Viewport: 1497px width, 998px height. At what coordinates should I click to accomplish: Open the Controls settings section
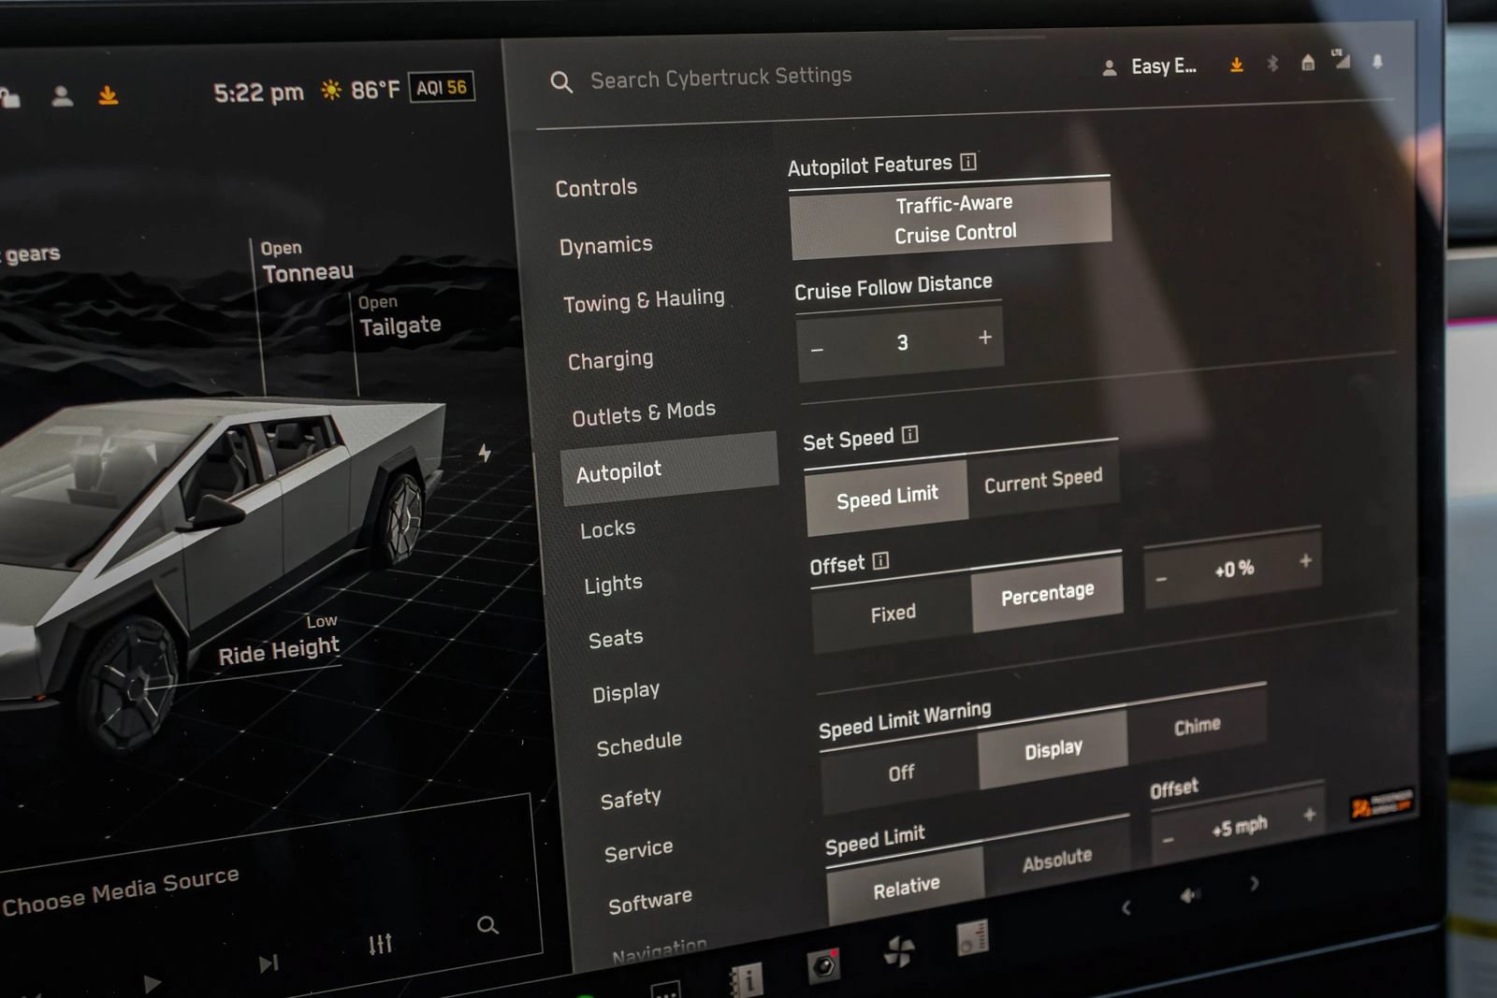pos(596,188)
